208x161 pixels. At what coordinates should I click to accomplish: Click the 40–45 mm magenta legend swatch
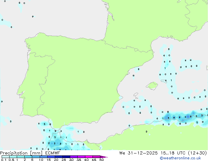(x=89, y=157)
